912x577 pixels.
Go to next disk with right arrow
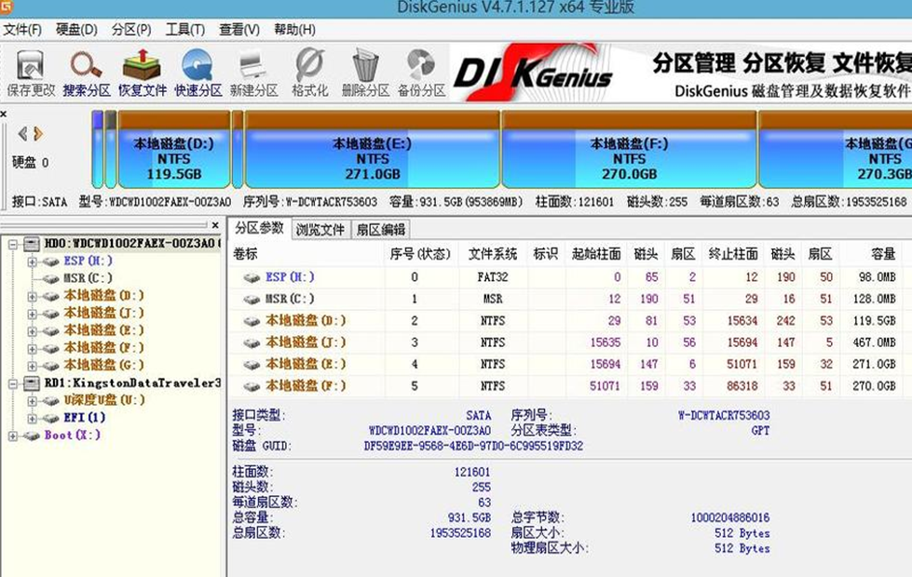click(x=38, y=134)
